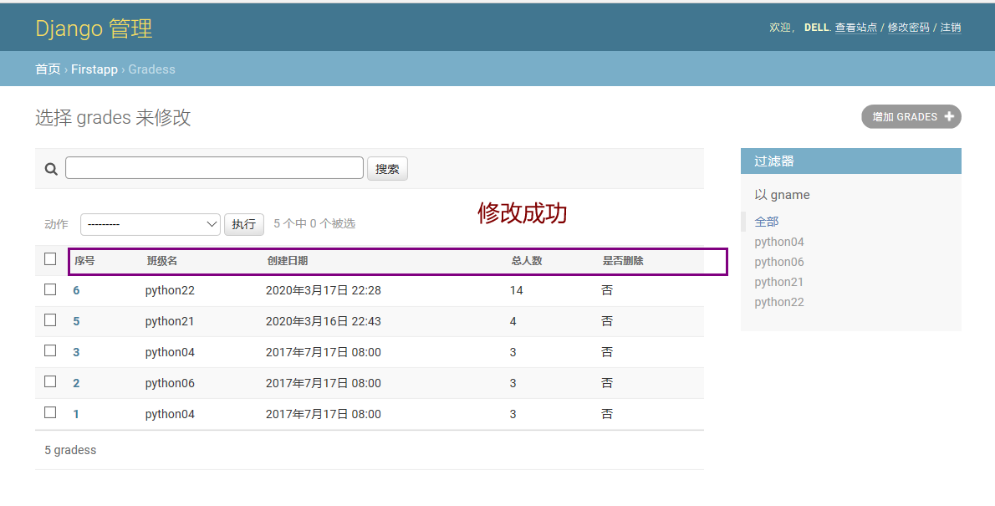Click the 以 gname filter heading
The width and height of the screenshot is (995, 506).
[782, 195]
